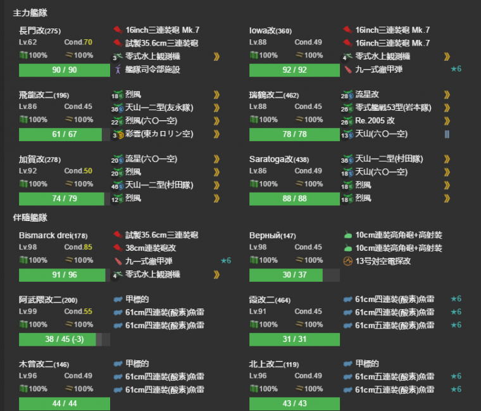
Task: Click the 38cm連装砲改 gun icon on Bismarck
Action: pos(118,248)
